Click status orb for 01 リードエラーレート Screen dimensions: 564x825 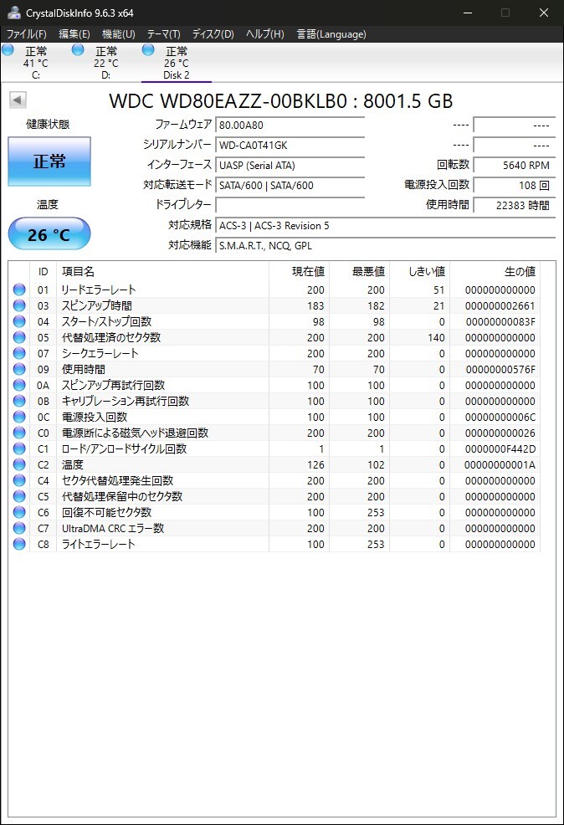point(19,290)
